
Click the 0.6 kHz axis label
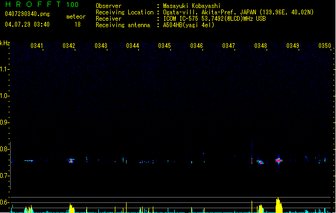point(4,202)
